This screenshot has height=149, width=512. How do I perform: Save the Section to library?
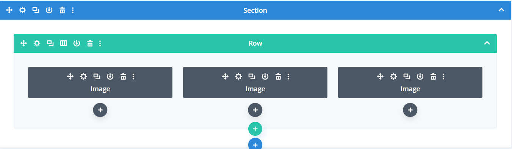pos(49,10)
